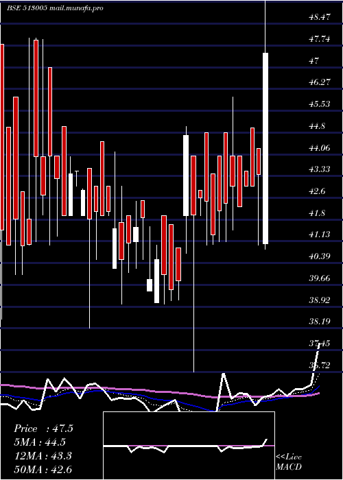
Task: Click the 38.19 price axis label
Action: (320, 322)
